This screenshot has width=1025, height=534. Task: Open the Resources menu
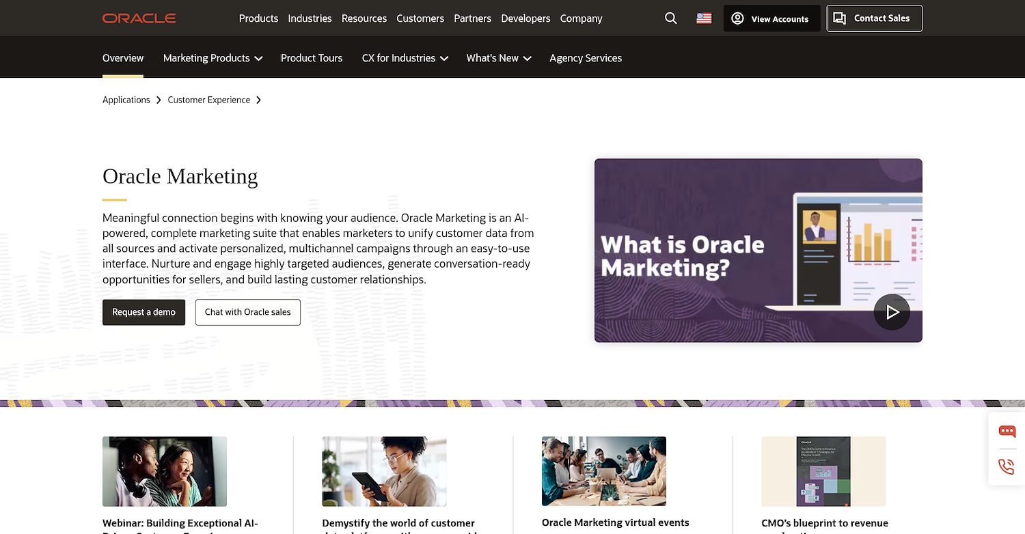pyautogui.click(x=364, y=18)
